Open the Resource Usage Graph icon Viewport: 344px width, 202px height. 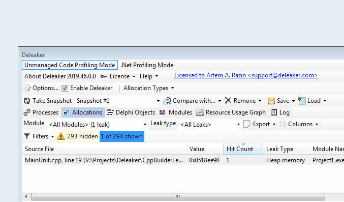(200, 112)
